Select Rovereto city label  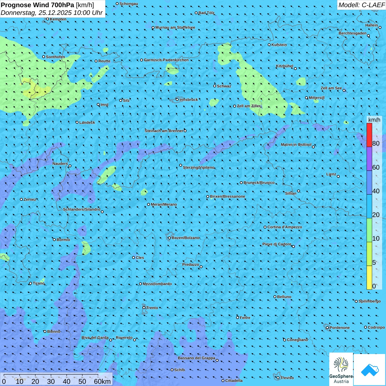point(124,338)
